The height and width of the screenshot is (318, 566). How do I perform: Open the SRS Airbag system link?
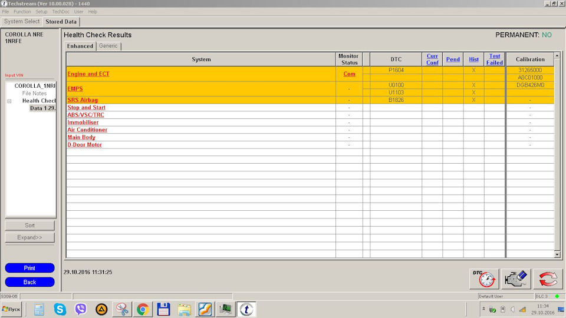click(x=83, y=100)
